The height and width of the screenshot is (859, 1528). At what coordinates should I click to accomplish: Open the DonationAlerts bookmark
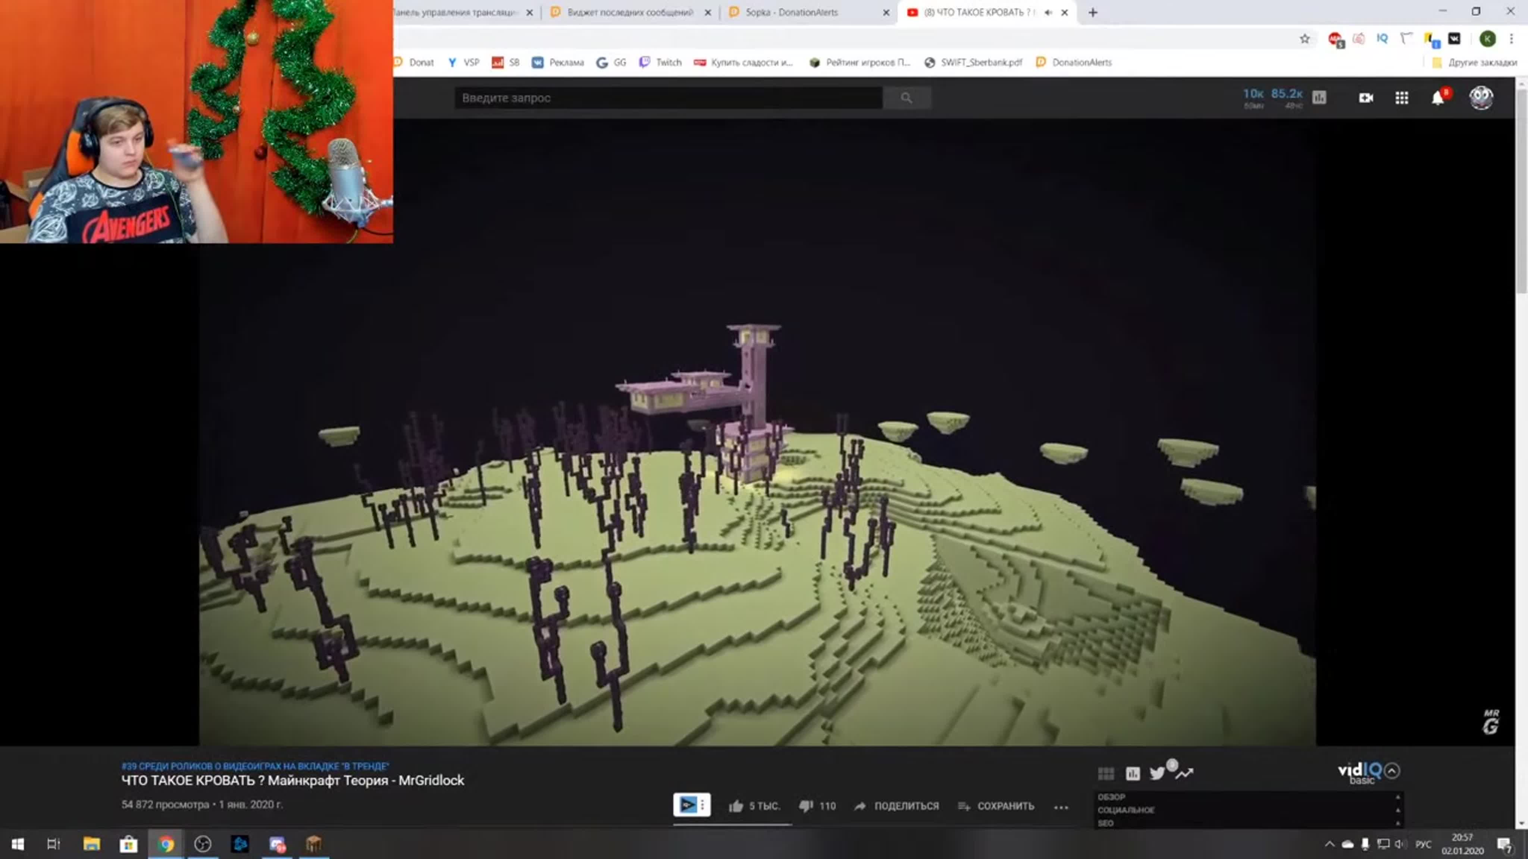point(1074,62)
